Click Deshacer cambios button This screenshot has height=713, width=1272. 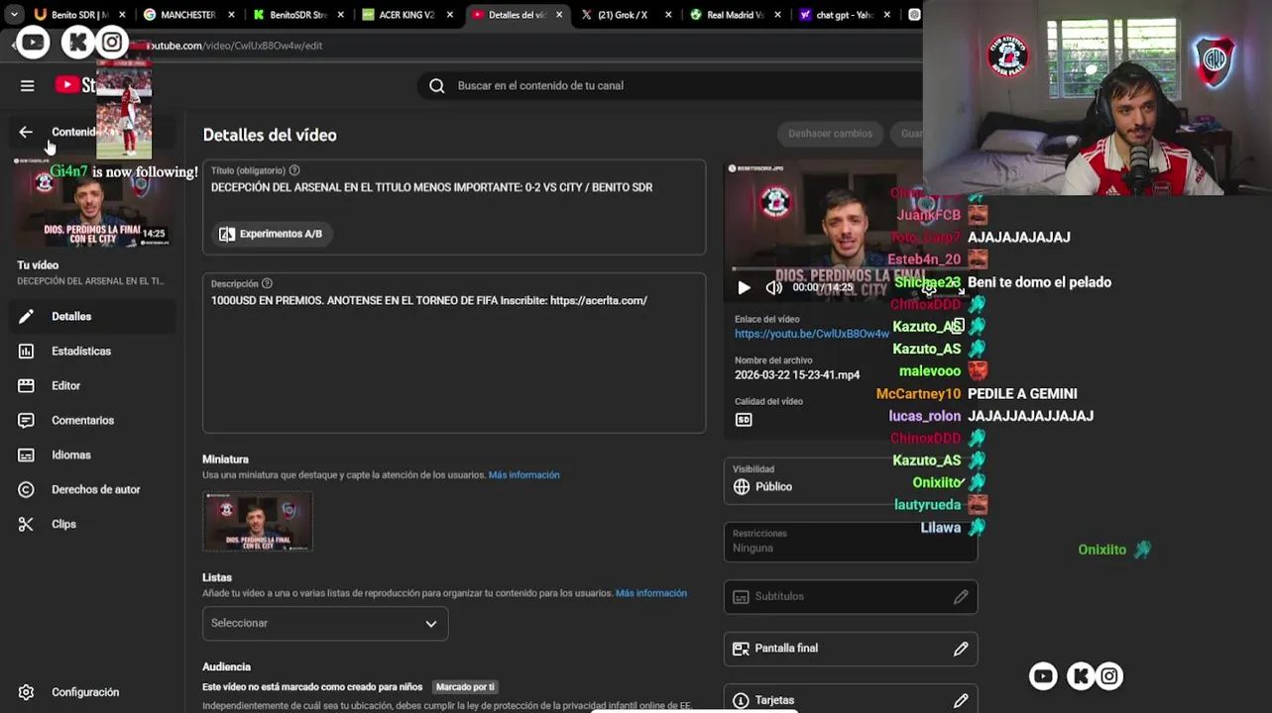830,134
